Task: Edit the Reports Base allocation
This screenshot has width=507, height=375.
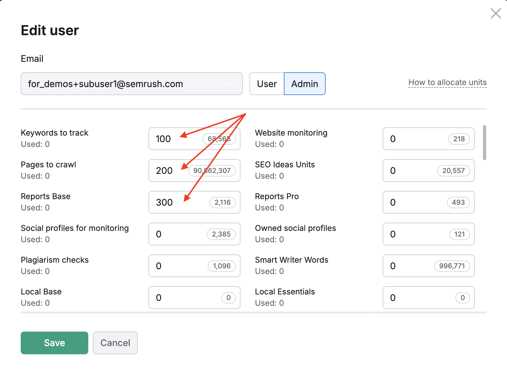Action: click(176, 202)
